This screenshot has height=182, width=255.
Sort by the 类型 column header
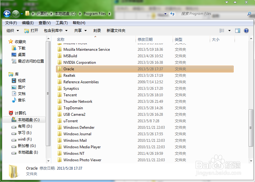pyautogui.click(x=178, y=40)
